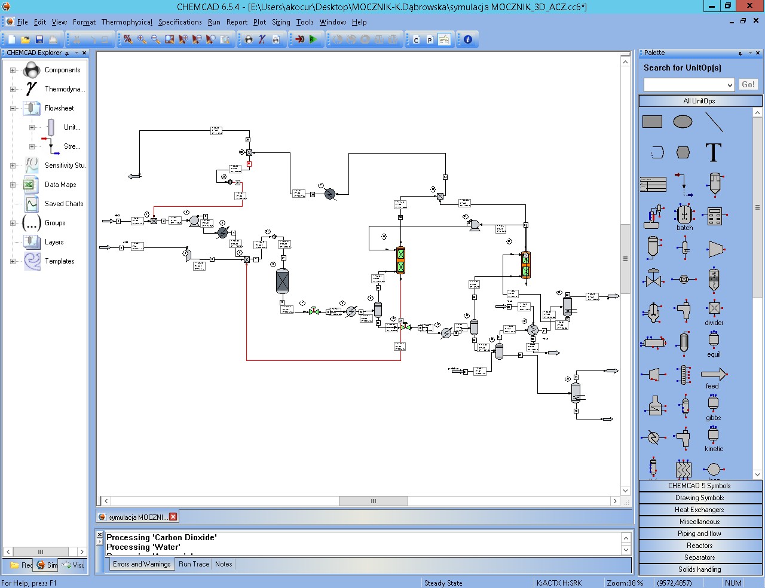This screenshot has height=588, width=765.
Task: Switch to the Run Trace tab
Action: (x=194, y=564)
